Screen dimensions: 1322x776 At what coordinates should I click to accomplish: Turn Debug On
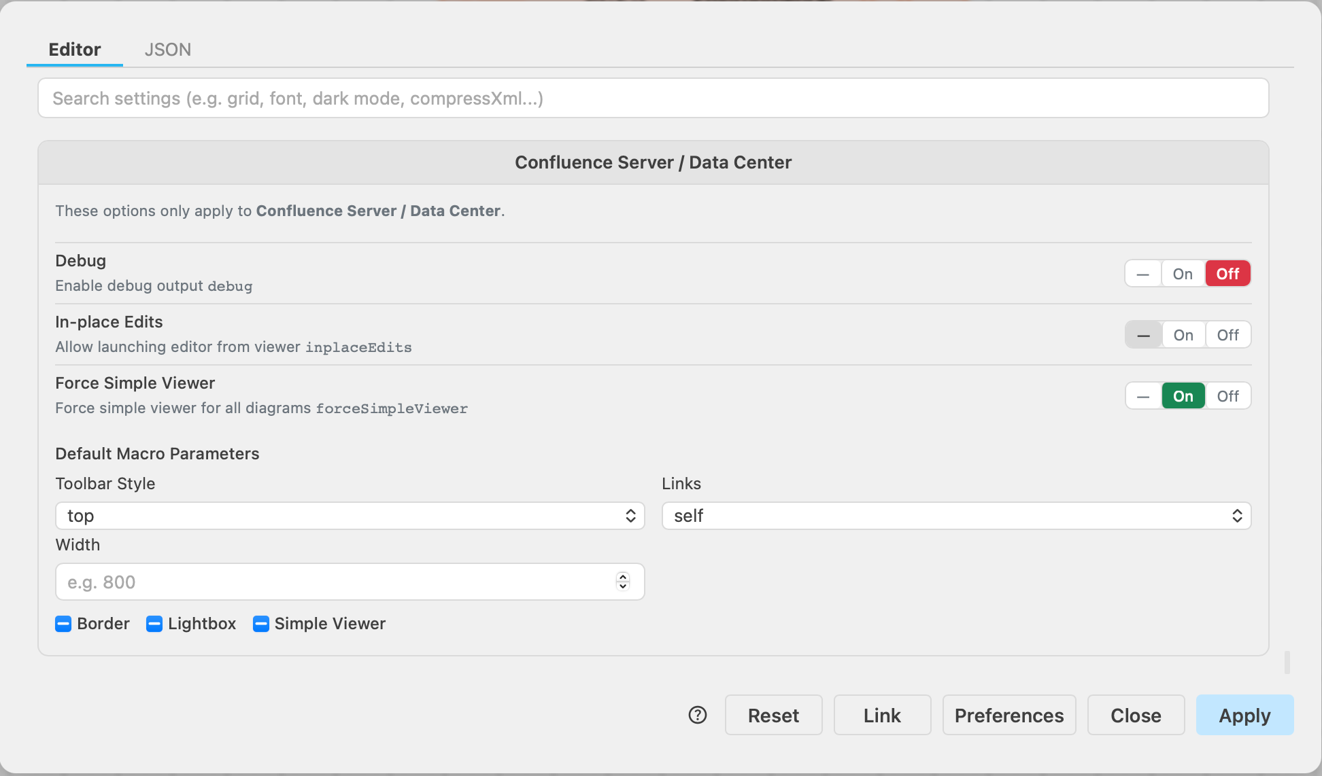[x=1183, y=274]
